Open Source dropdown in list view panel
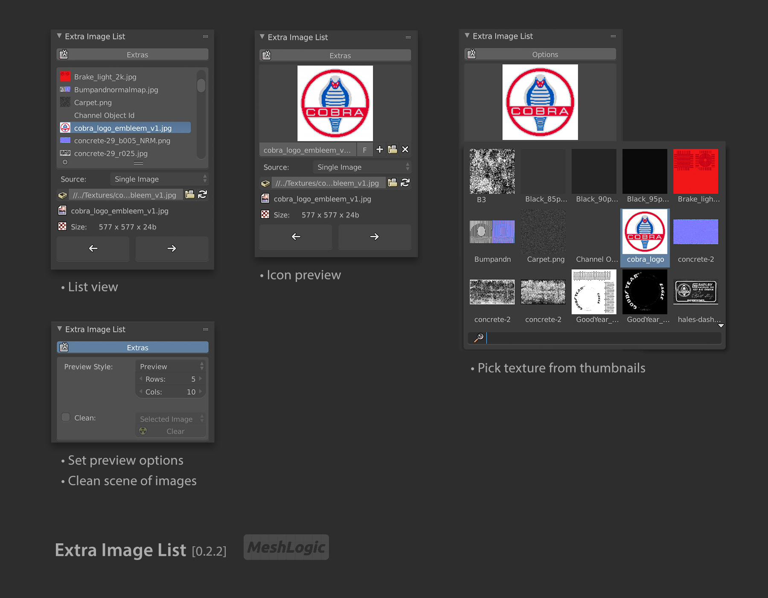The height and width of the screenshot is (598, 768). click(x=160, y=179)
